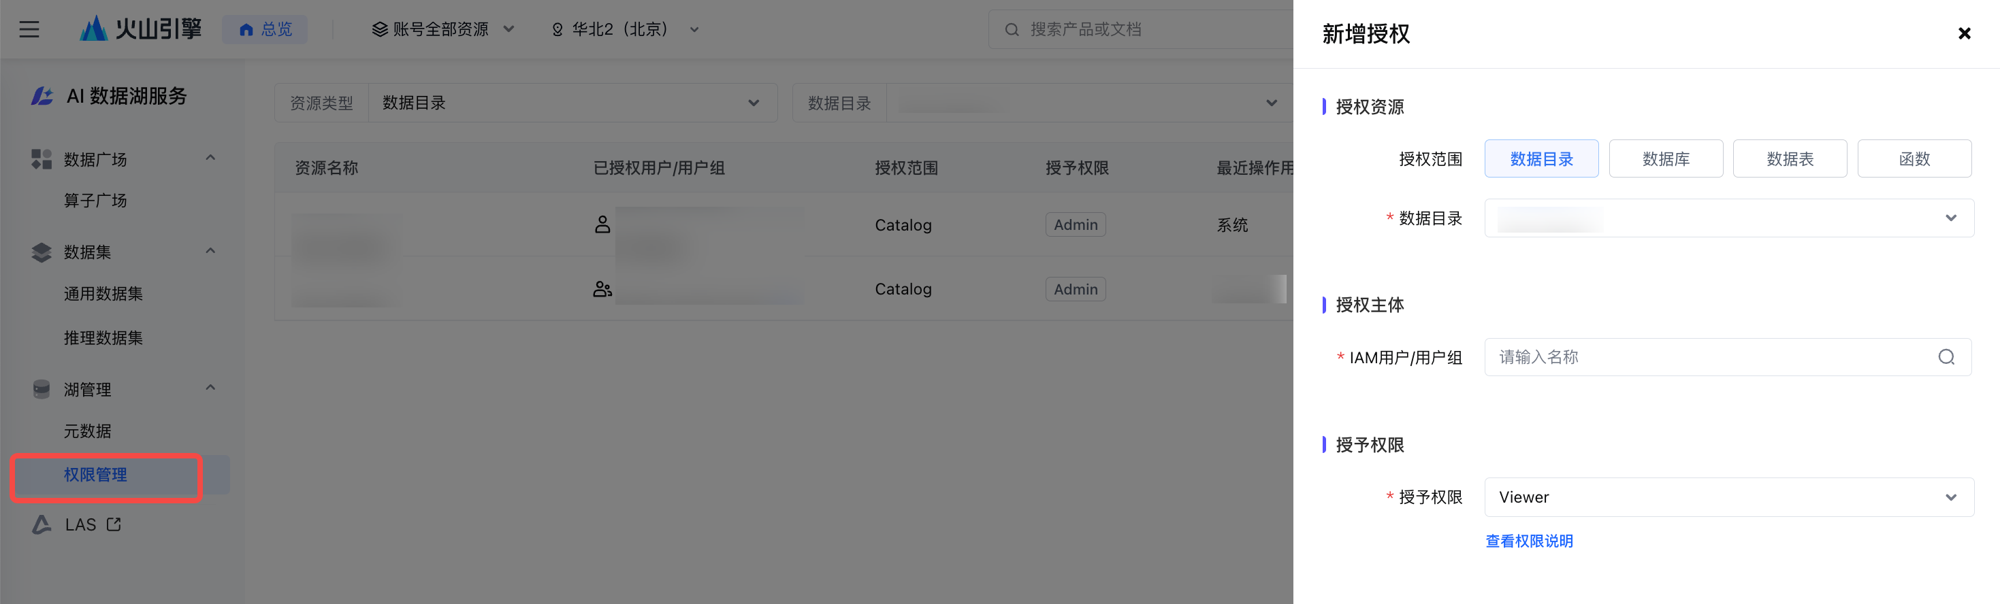The width and height of the screenshot is (2000, 604).
Task: Click the location pin icon for region
Action: click(558, 29)
